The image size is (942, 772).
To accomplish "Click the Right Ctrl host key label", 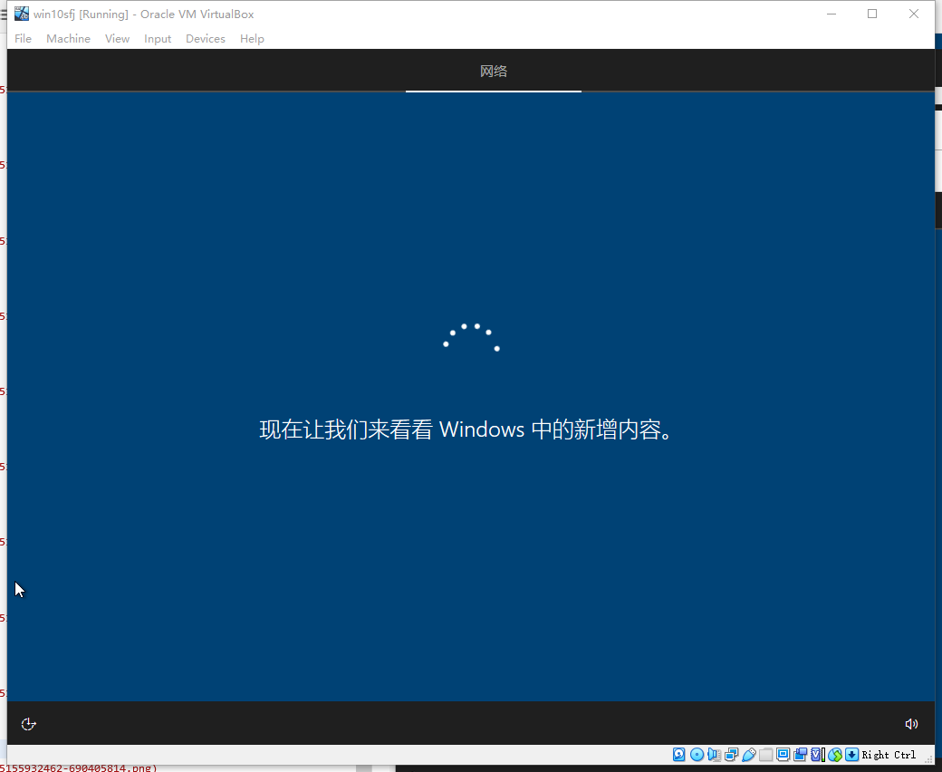I will (889, 755).
